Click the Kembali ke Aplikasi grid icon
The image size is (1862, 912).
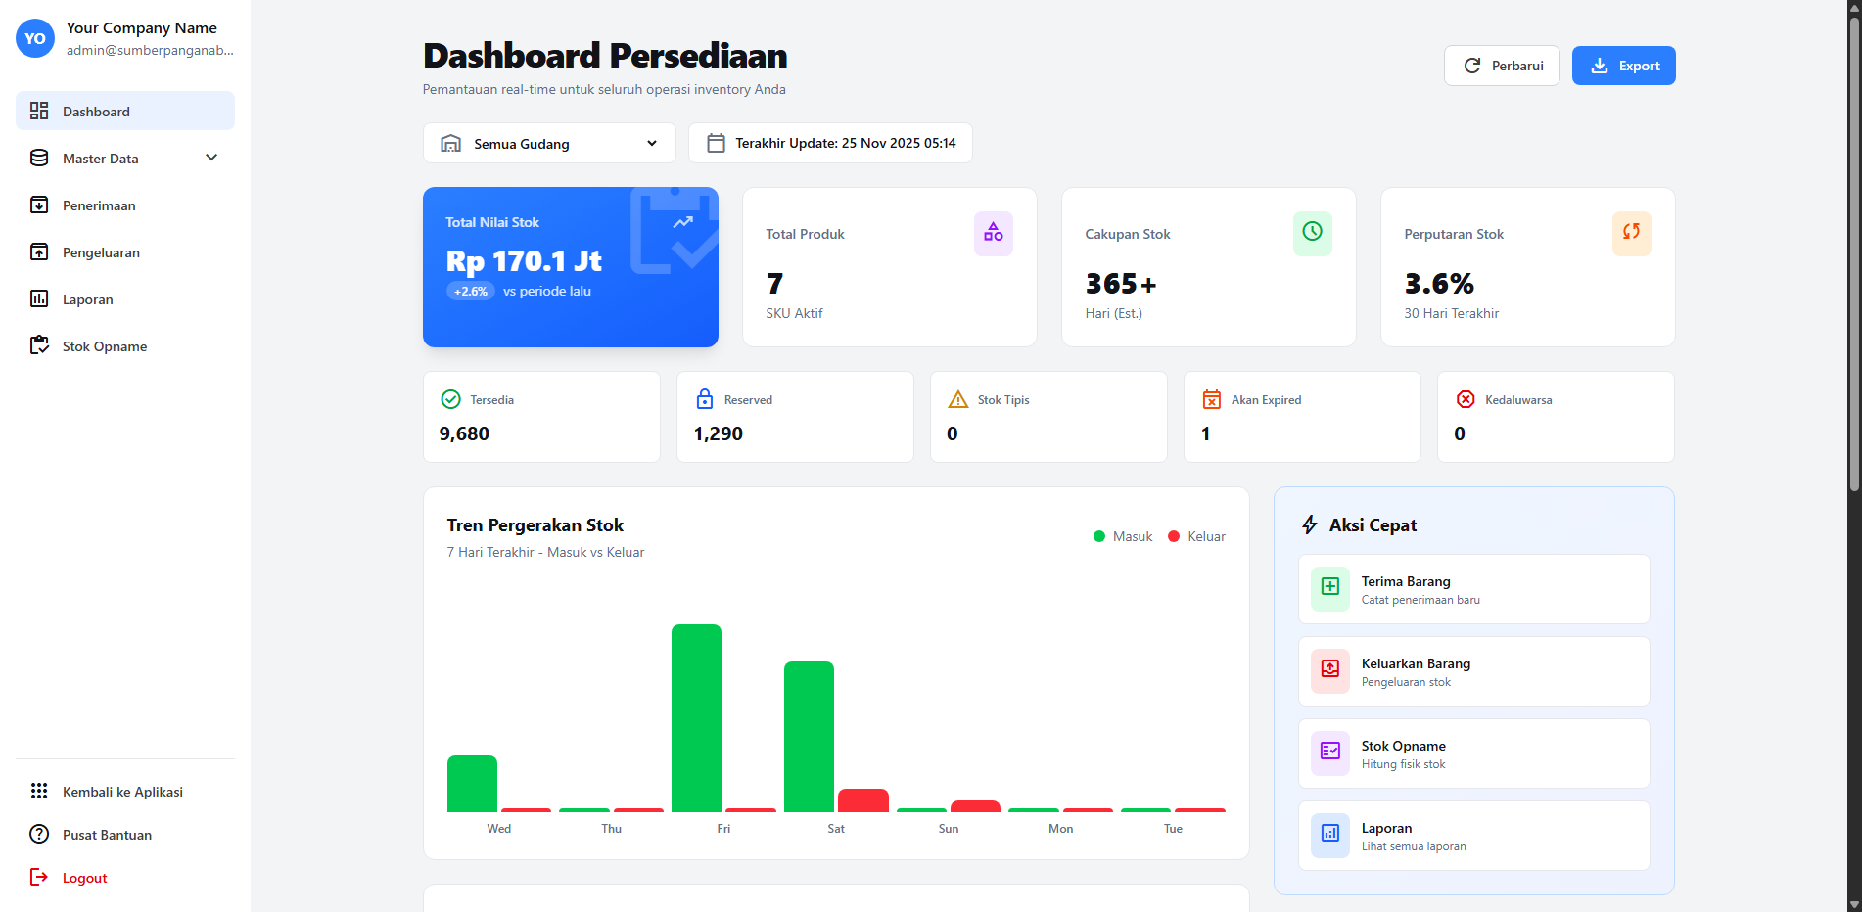click(x=38, y=791)
